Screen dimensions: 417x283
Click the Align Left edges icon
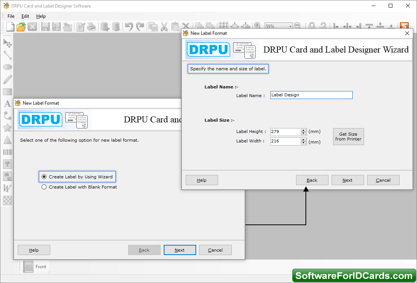coord(336,26)
